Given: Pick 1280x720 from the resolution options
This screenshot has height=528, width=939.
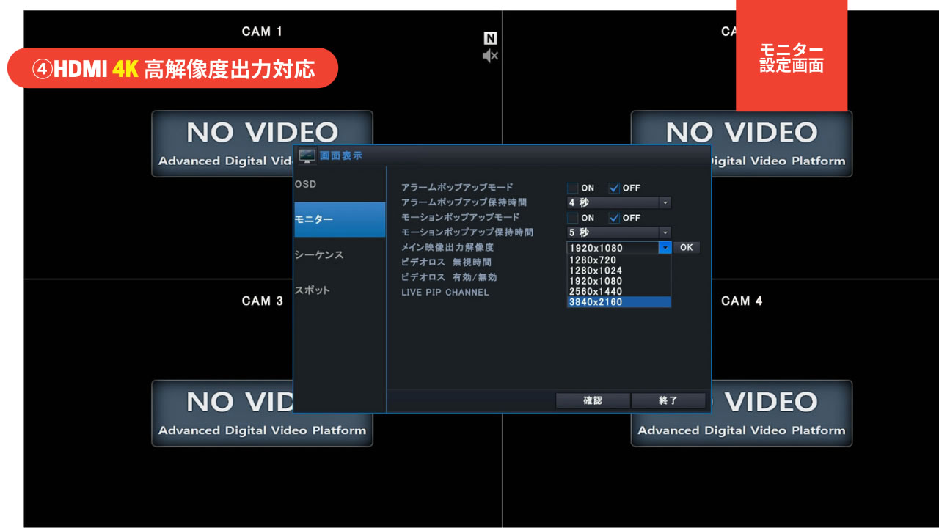Looking at the screenshot, I should [618, 260].
